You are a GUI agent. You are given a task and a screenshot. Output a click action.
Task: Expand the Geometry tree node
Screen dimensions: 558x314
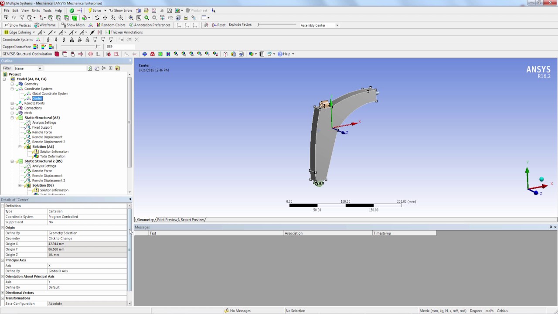tap(12, 84)
